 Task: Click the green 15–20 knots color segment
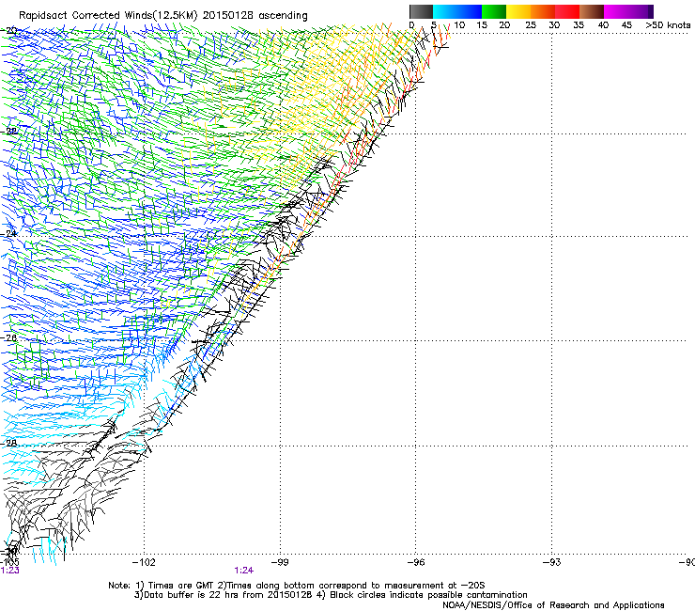(494, 11)
